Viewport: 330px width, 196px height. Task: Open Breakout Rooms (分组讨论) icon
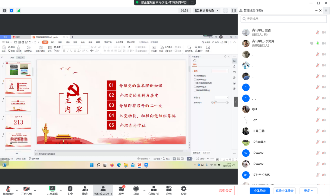click(154, 189)
